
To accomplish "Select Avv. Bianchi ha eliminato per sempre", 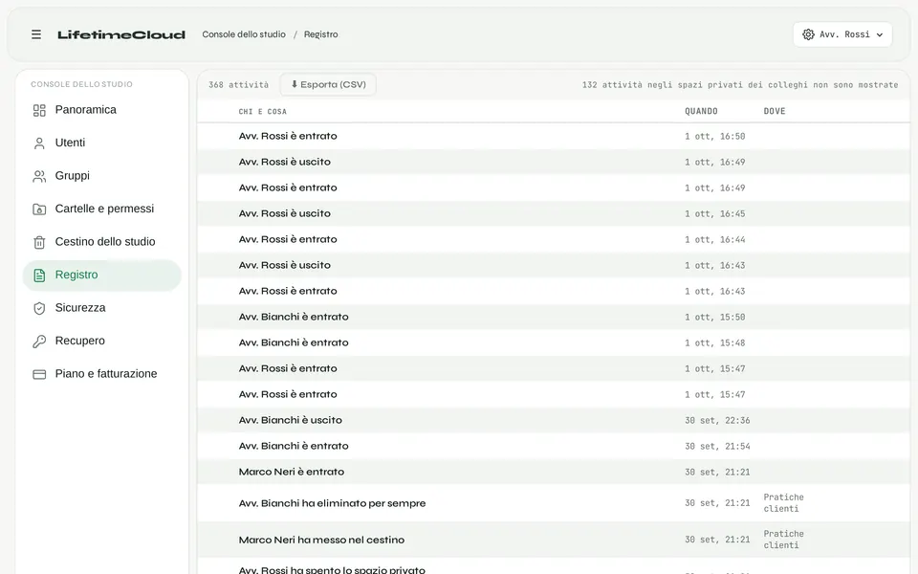I will (554, 503).
